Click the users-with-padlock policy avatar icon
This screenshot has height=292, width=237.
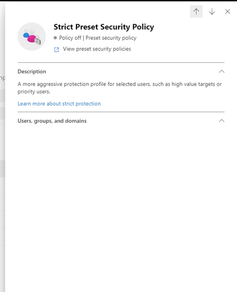pos(32,37)
